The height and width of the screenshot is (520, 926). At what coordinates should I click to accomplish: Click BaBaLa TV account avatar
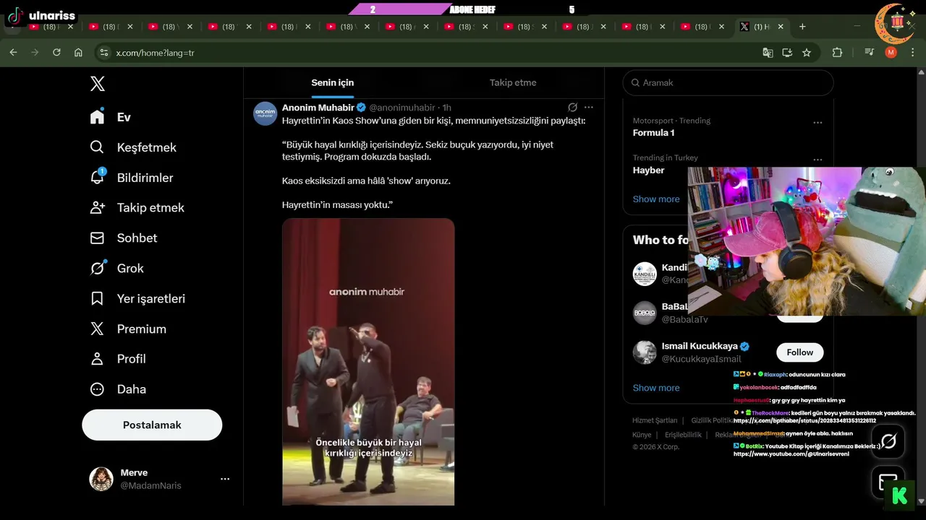(x=645, y=313)
